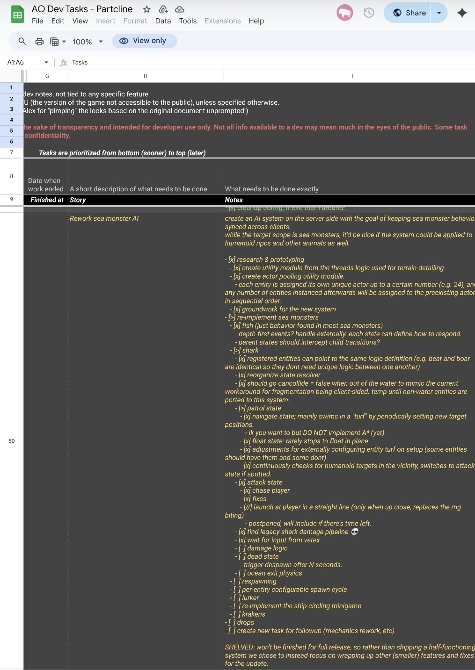Viewport: 475px width, 670px height.
Task: Expand the Share options arrow
Action: (x=439, y=13)
